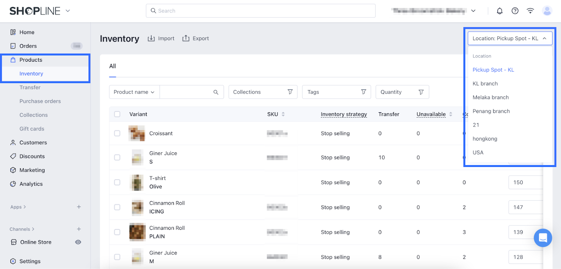Click the Wi-Fi connection status icon

pyautogui.click(x=530, y=11)
